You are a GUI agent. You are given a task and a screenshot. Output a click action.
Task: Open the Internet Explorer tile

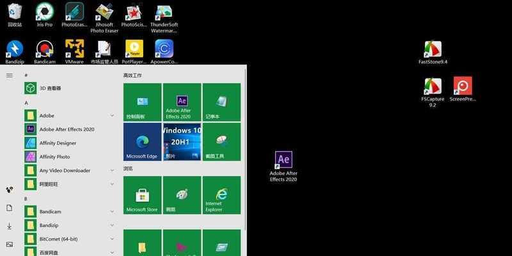(x=221, y=195)
